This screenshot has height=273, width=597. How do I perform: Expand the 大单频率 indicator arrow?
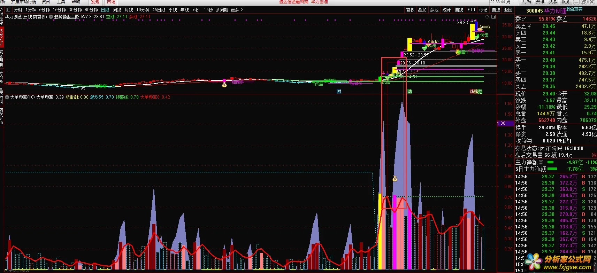pyautogui.click(x=7, y=97)
